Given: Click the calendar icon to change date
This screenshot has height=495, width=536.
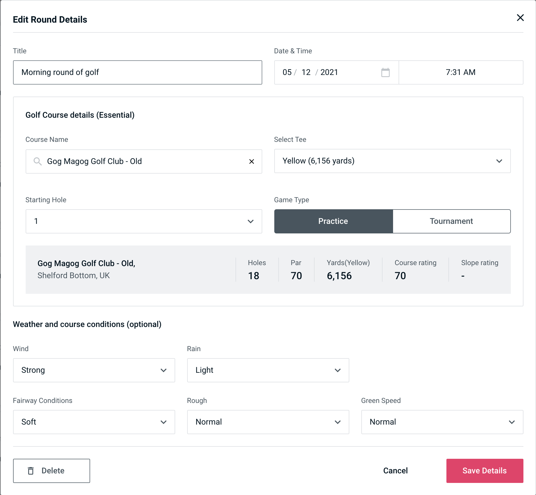Looking at the screenshot, I should (386, 72).
